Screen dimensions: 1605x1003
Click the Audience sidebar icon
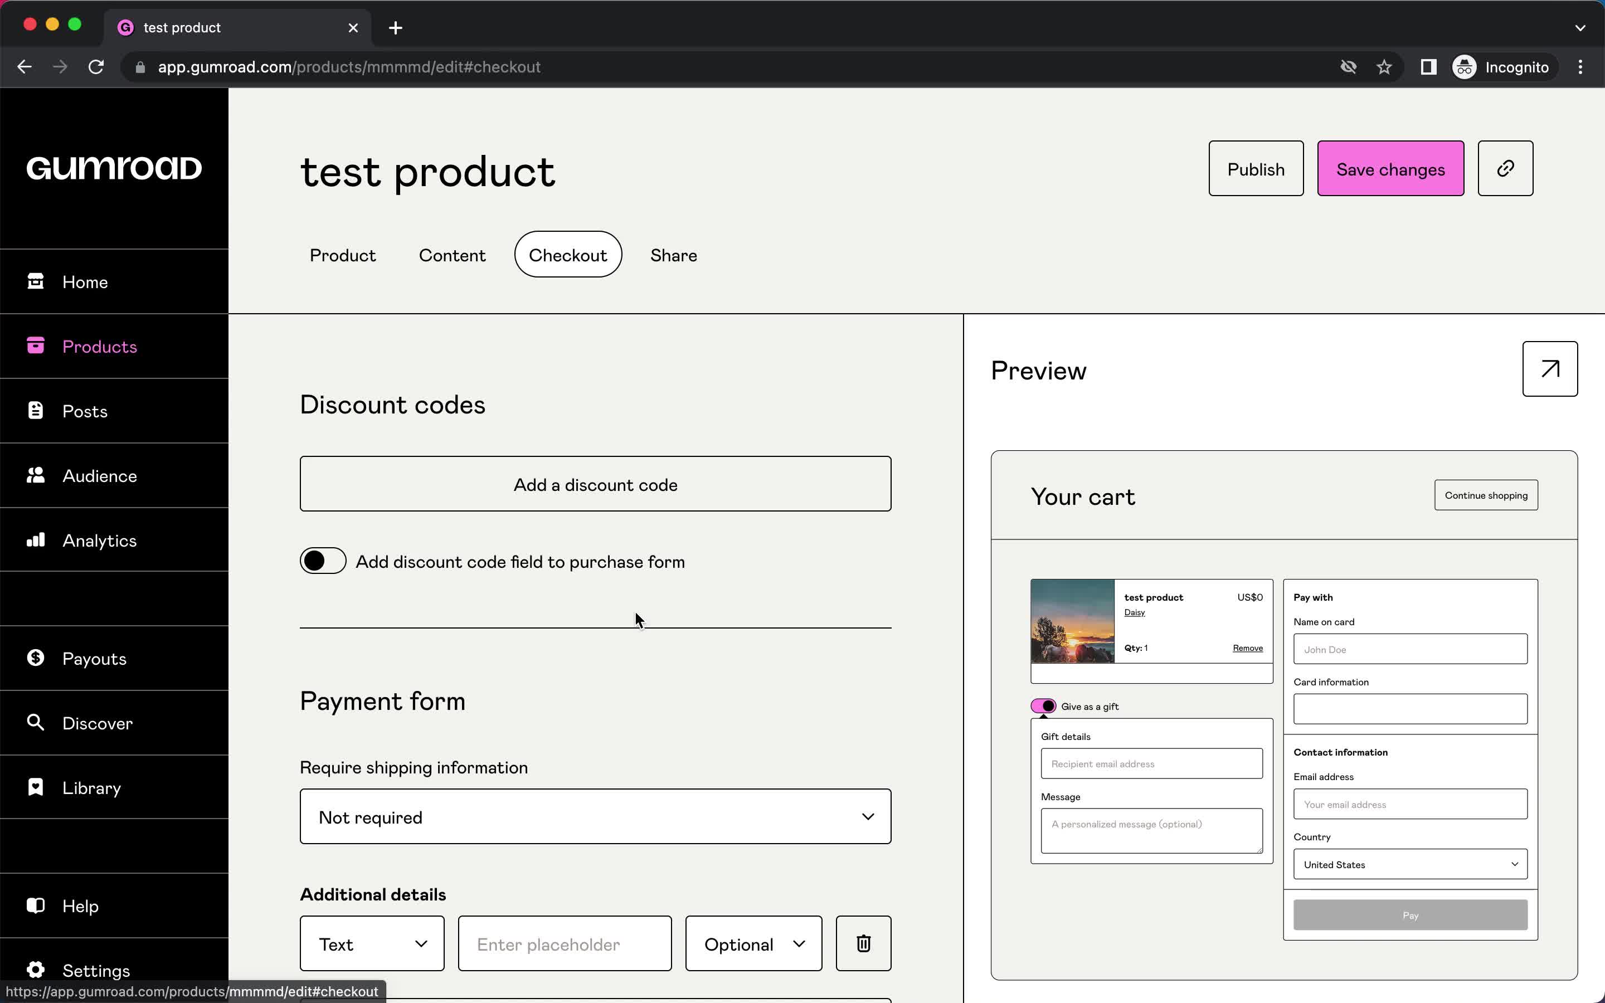point(36,475)
